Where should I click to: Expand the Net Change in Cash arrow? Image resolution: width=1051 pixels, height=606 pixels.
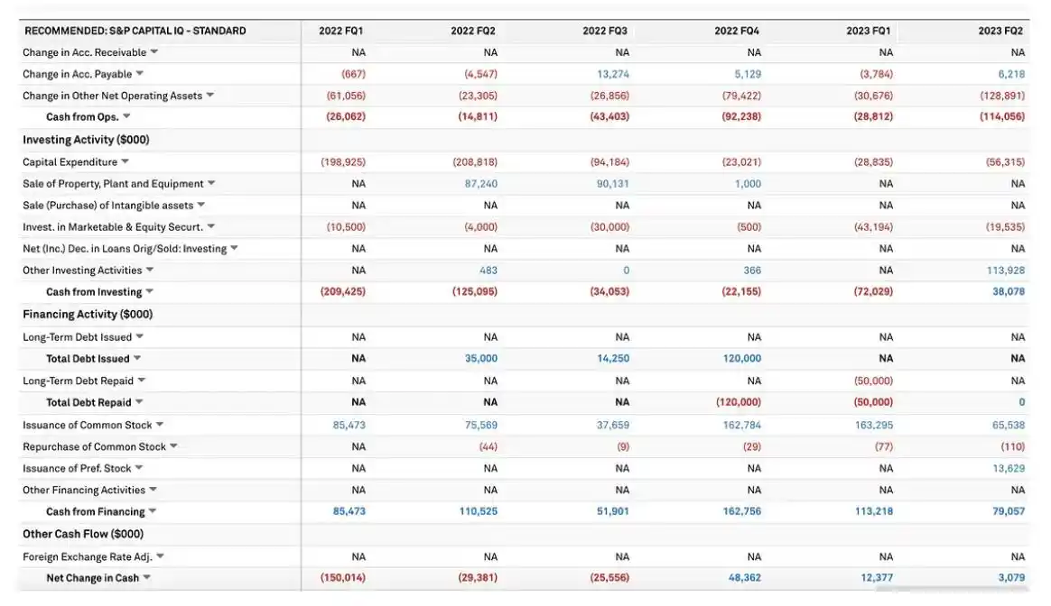pyautogui.click(x=147, y=578)
